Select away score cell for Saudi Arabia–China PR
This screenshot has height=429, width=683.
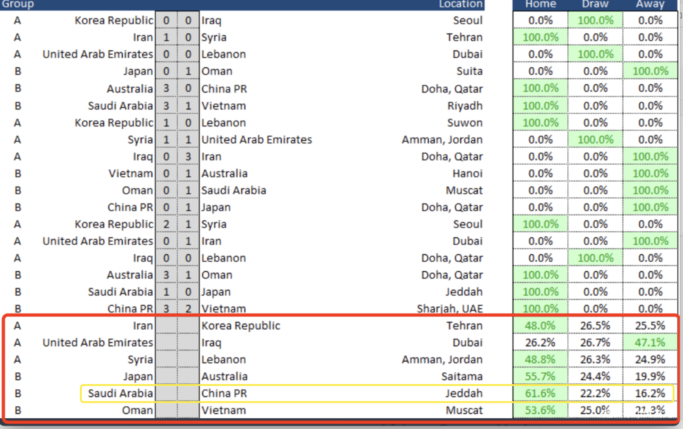(x=188, y=393)
